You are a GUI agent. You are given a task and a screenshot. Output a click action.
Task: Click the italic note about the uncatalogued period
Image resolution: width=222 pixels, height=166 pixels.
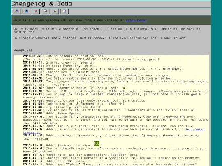[x=91, y=59]
